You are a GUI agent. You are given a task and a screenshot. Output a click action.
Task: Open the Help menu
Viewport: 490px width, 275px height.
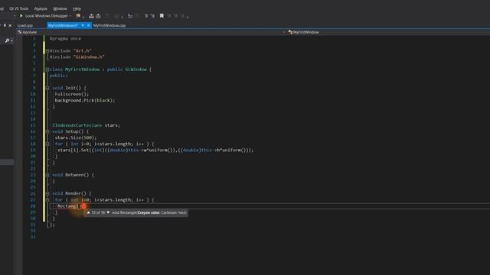pos(77,8)
